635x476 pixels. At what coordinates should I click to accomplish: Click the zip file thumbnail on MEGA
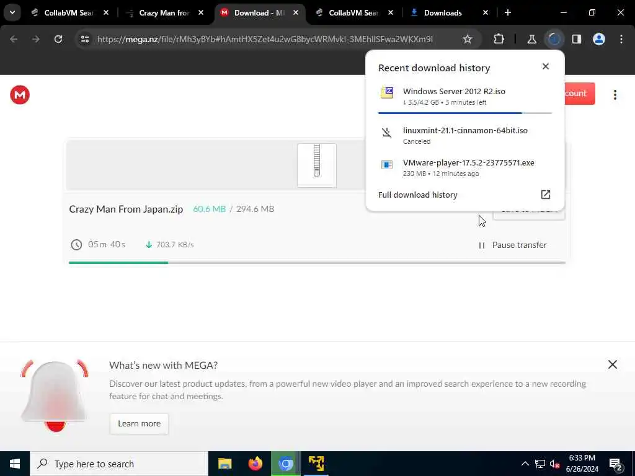click(x=317, y=165)
